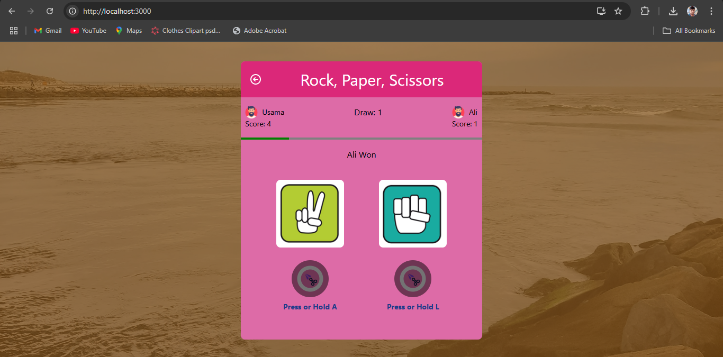Image resolution: width=723 pixels, height=357 pixels.
Task: Open the browser Downloads panel
Action: (673, 11)
